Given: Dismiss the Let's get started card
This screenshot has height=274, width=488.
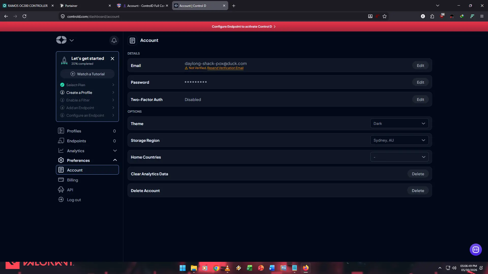Looking at the screenshot, I should click(x=112, y=59).
